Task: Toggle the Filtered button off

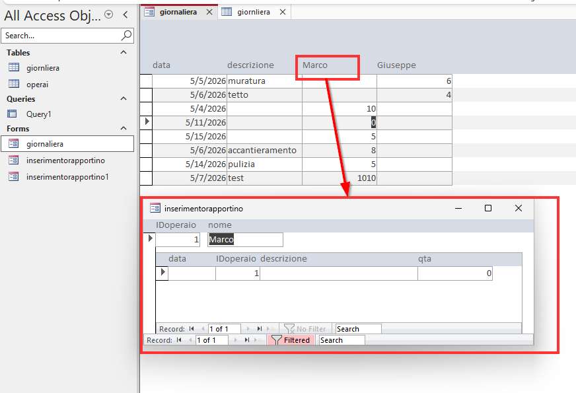Action: click(x=291, y=340)
